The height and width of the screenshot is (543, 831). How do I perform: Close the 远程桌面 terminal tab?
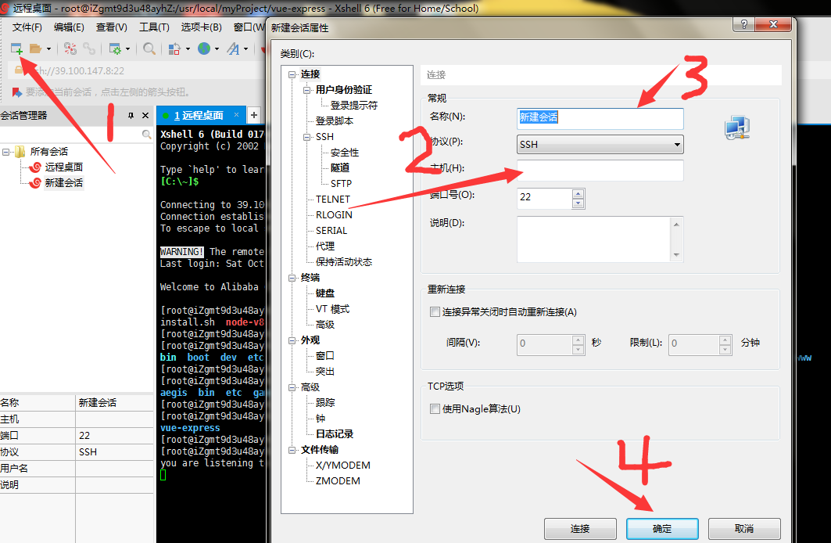[x=236, y=114]
